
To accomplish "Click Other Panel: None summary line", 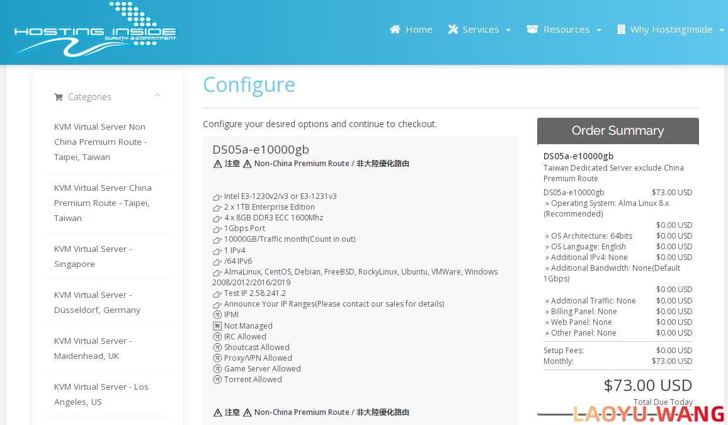I will pyautogui.click(x=618, y=332).
